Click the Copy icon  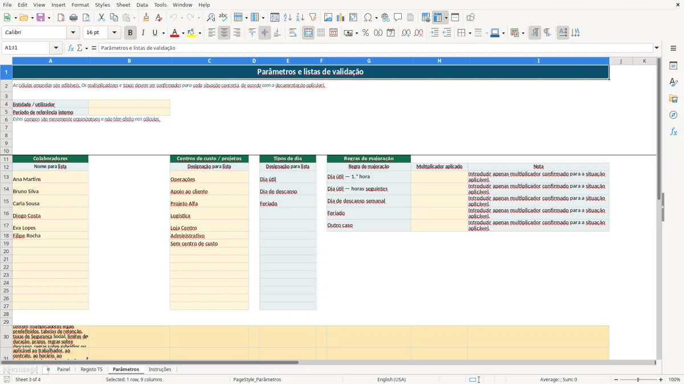[x=114, y=18]
